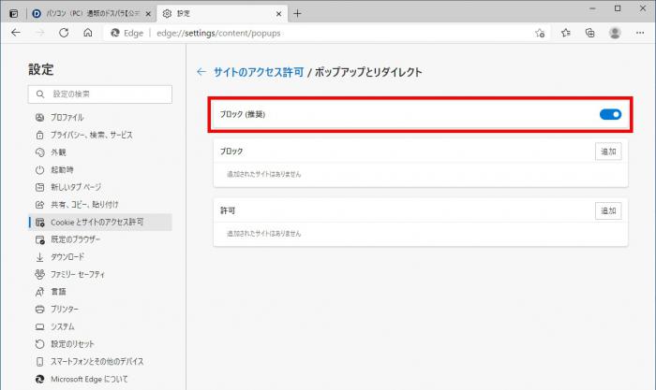Switch to the 設定 tab
The width and height of the screenshot is (656, 390).
pyautogui.click(x=222, y=14)
